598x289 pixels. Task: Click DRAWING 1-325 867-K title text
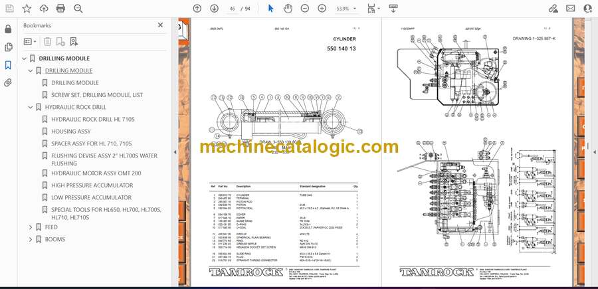534,39
